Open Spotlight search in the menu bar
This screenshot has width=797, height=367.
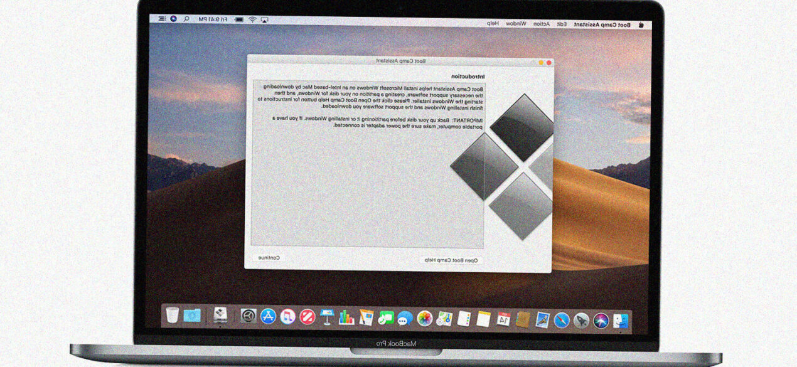187,18
